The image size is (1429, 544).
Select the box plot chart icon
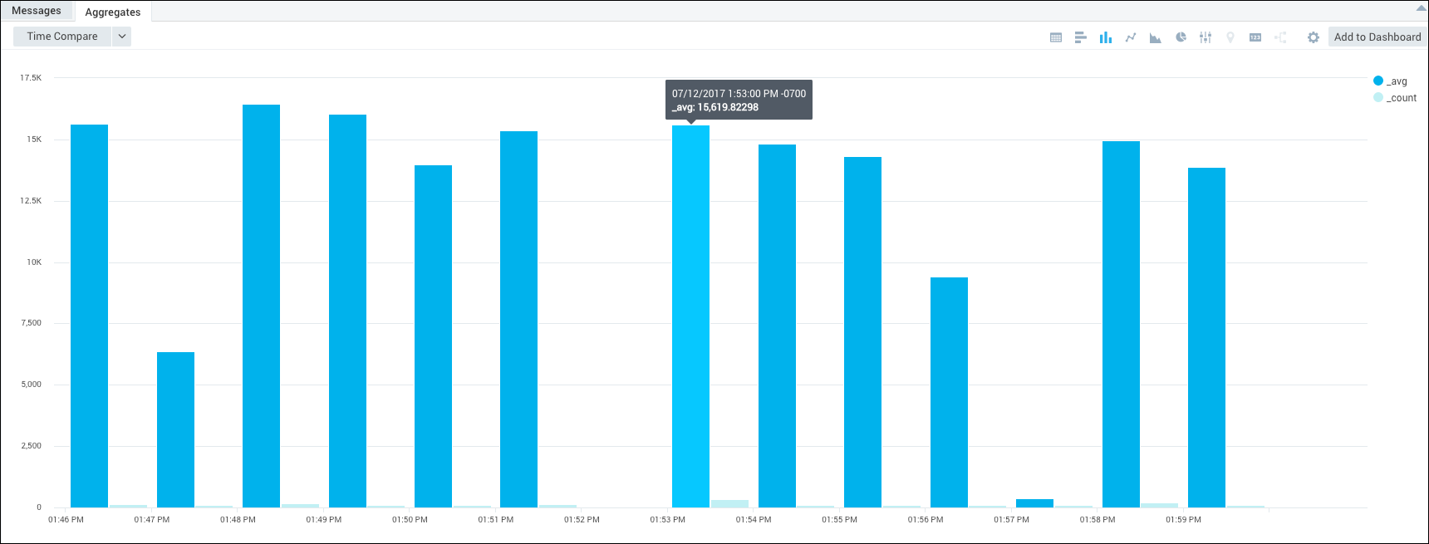(1206, 37)
